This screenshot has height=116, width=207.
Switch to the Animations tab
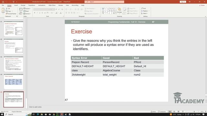point(42,5)
